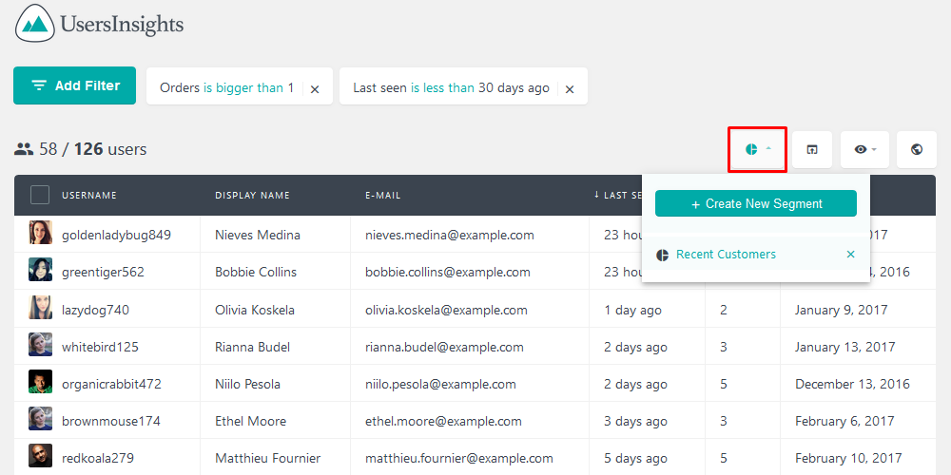Sort by E-mail column header
The image size is (951, 475).
click(383, 196)
